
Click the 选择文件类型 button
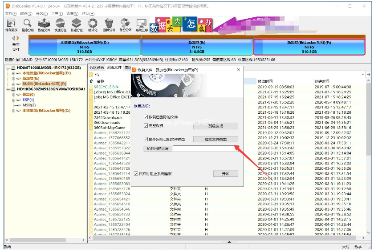pyautogui.click(x=215, y=139)
